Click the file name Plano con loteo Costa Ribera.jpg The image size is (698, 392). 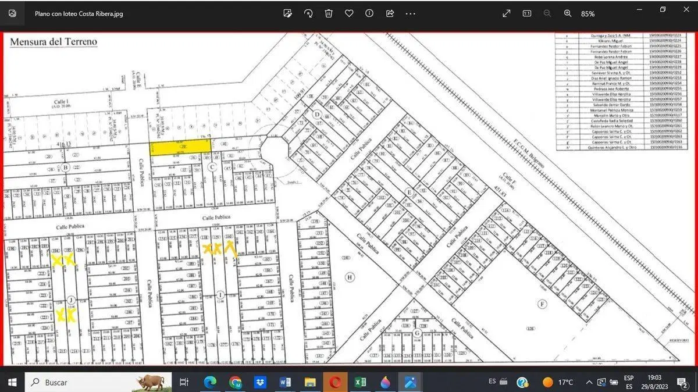click(x=79, y=14)
